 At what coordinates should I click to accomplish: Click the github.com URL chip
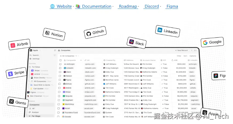tap(90, 84)
